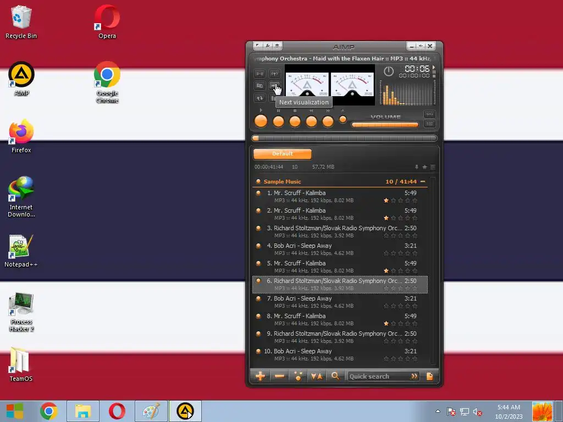Screen dimensions: 563x422
Task: Select the AIMP desktop shortcut
Action: (x=21, y=79)
